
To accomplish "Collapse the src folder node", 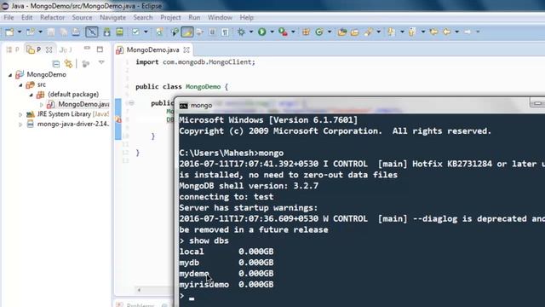I will 20,85.
